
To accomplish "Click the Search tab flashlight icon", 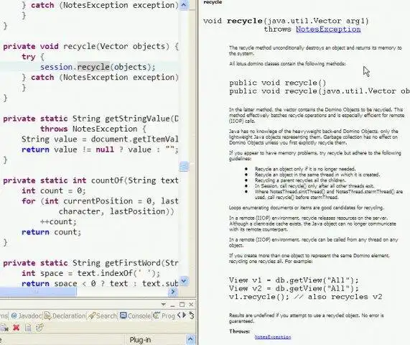I will (92, 316).
